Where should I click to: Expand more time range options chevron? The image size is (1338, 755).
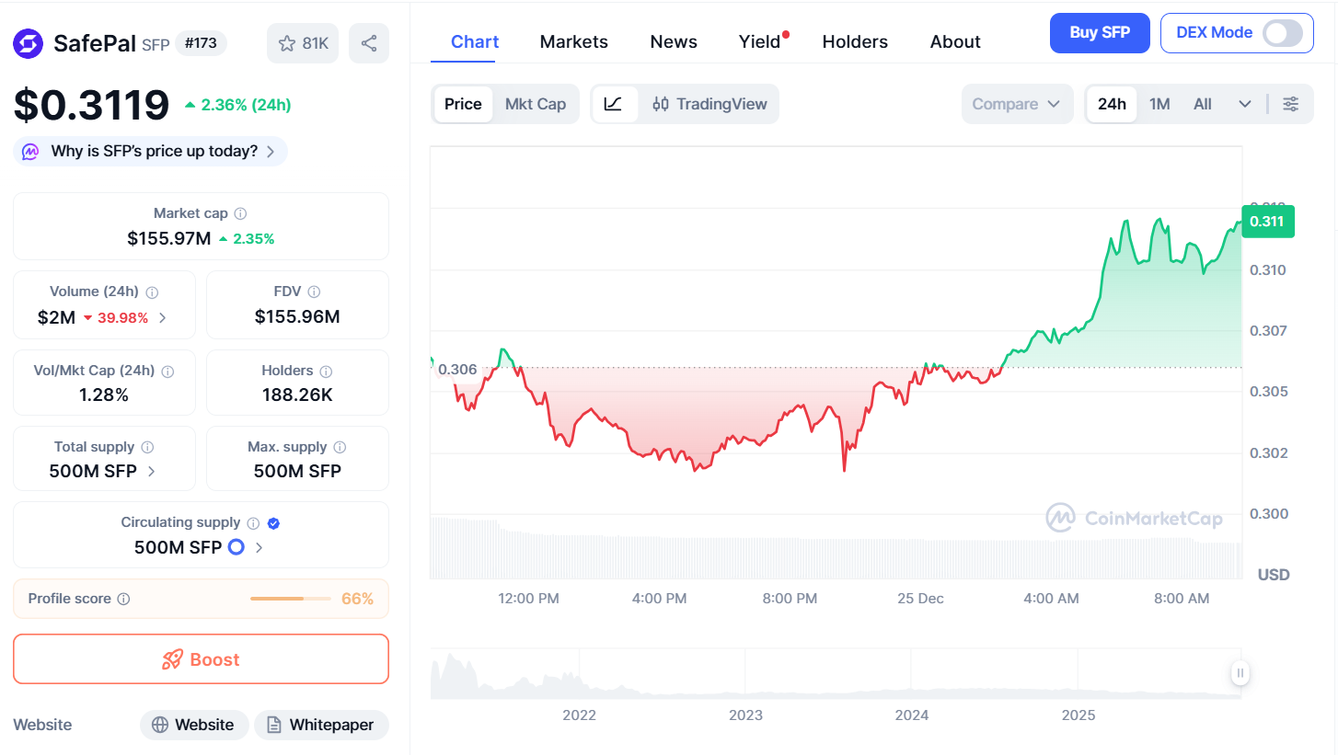[1245, 104]
